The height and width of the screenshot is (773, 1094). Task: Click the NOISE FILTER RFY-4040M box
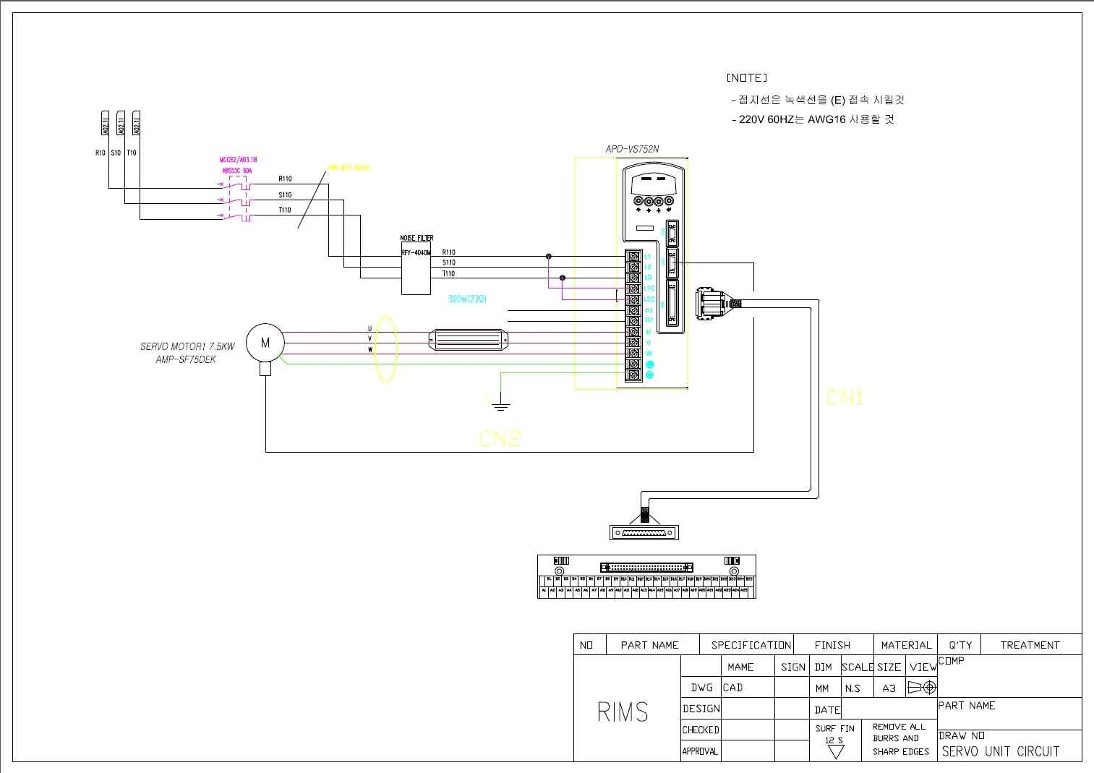(416, 268)
